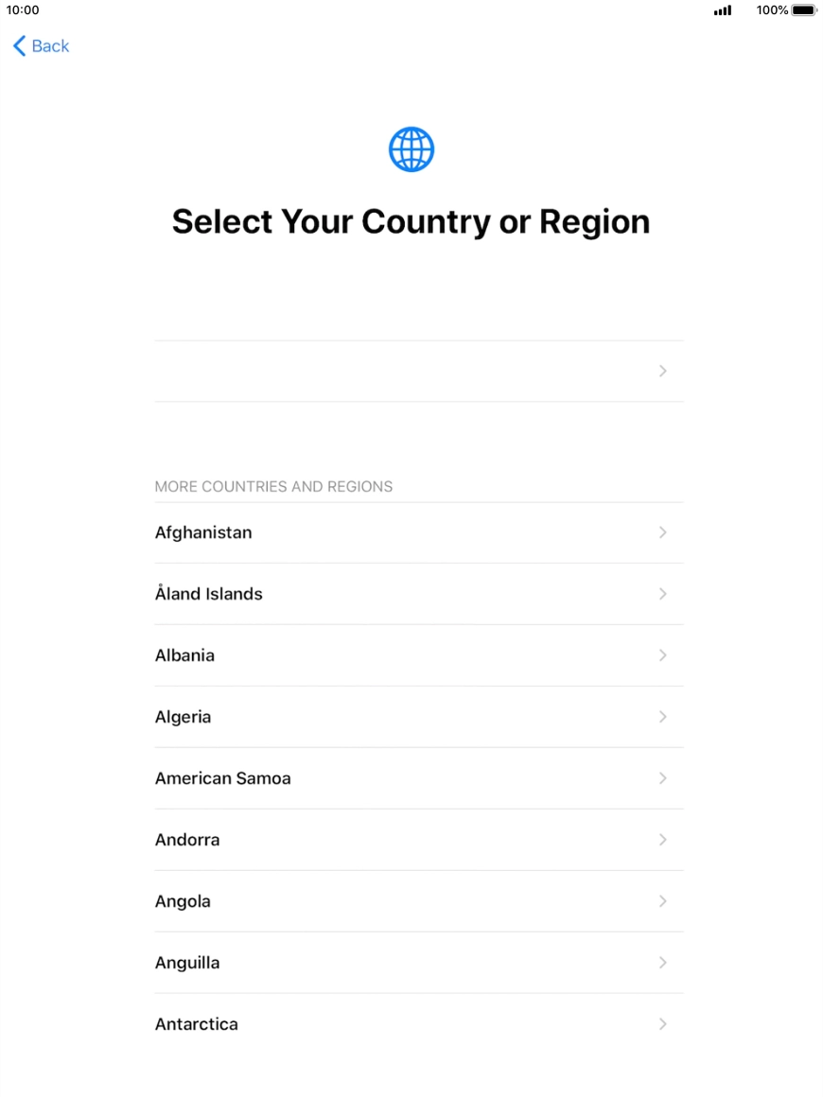Click the clock showing 10:00

22,10
